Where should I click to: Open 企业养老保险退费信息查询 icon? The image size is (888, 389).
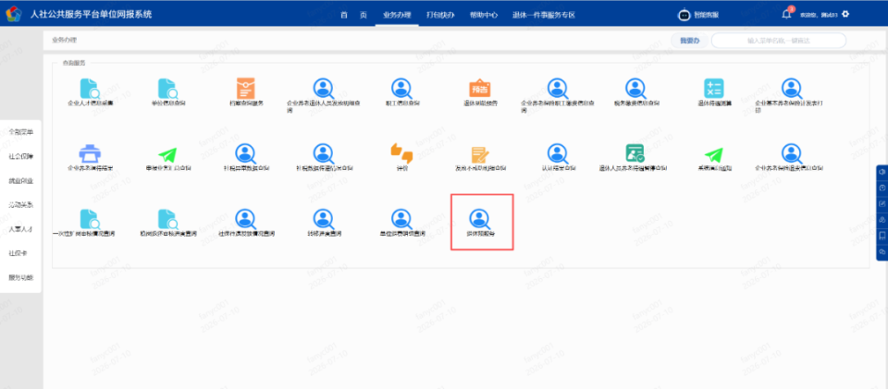point(792,153)
